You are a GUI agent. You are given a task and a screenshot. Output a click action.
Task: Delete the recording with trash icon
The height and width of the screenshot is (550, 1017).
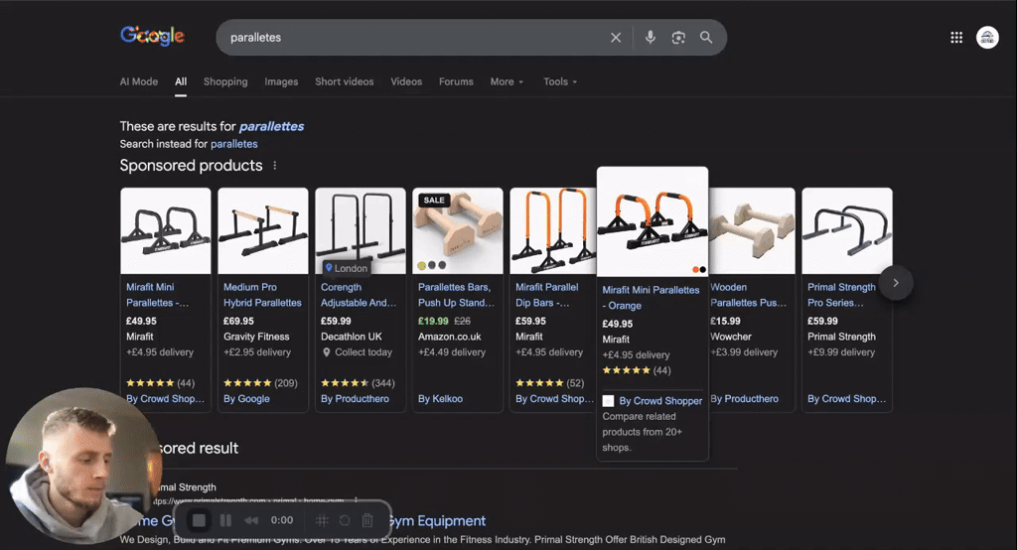point(367,520)
